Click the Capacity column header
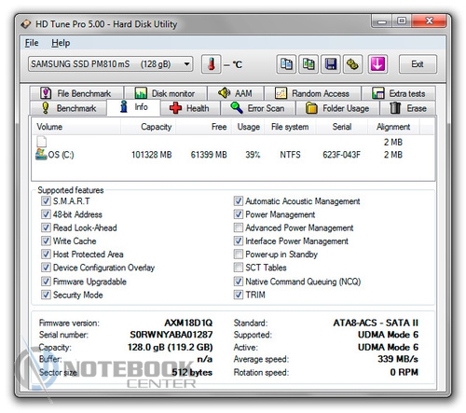 point(148,127)
